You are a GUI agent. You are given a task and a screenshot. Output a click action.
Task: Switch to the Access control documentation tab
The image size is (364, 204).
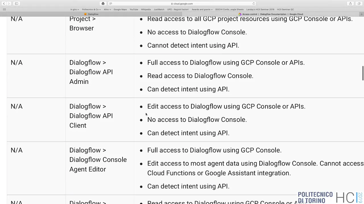tap(271, 14)
